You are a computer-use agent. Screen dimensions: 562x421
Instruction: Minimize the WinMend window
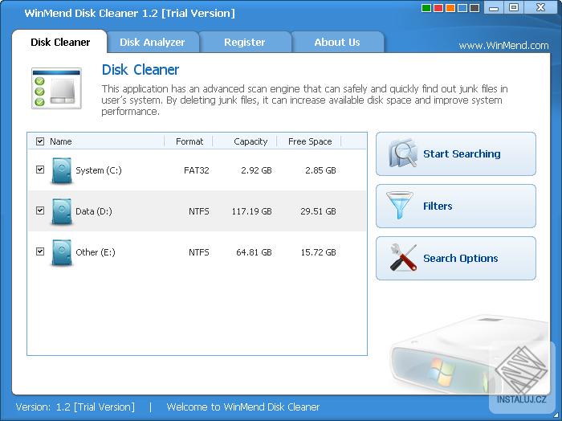coord(494,7)
